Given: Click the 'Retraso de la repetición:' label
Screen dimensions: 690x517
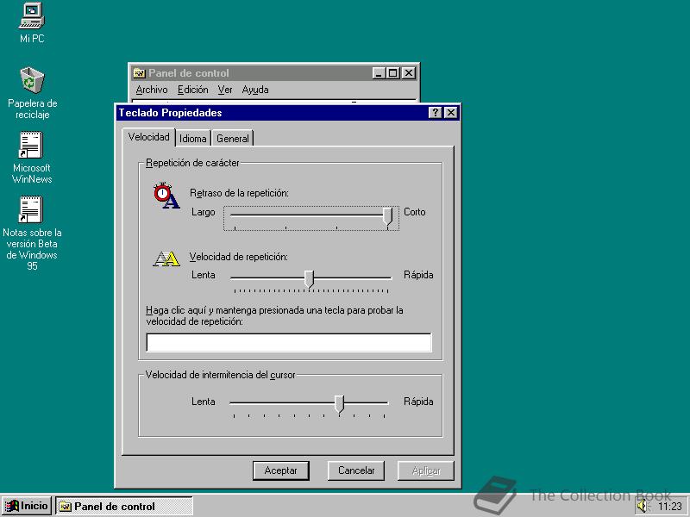Looking at the screenshot, I should [239, 193].
